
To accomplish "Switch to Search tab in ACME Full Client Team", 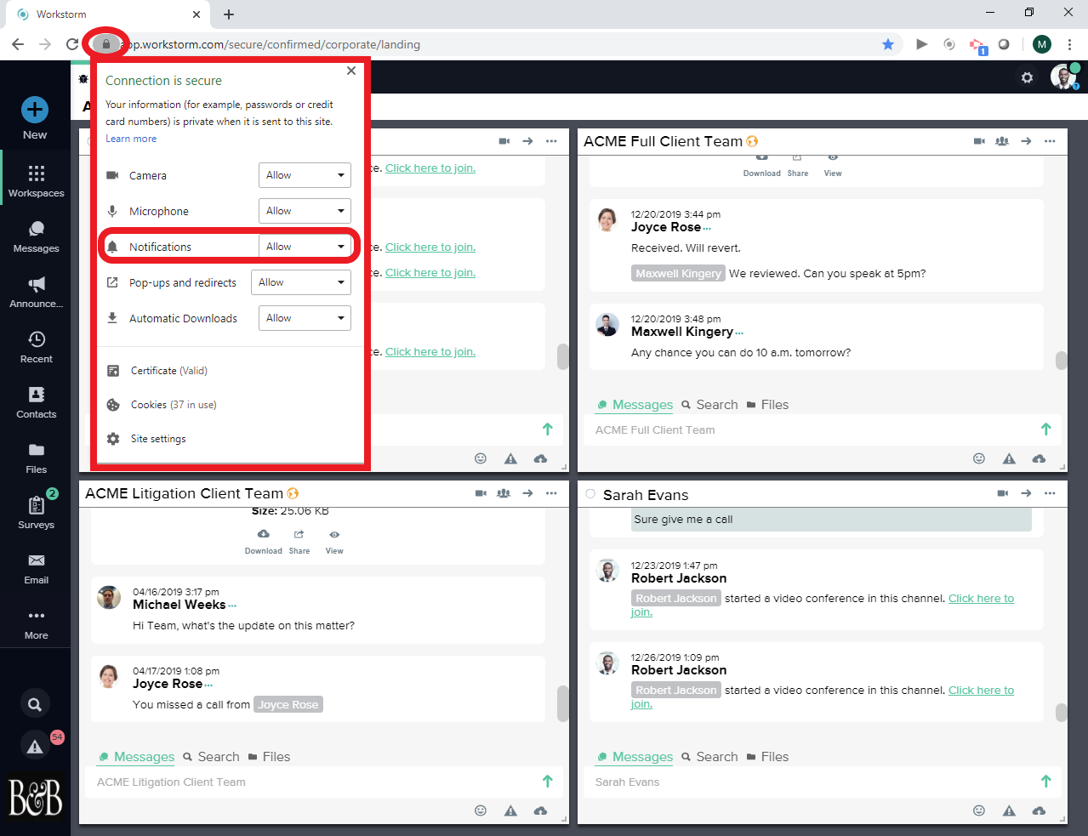I will pos(709,405).
